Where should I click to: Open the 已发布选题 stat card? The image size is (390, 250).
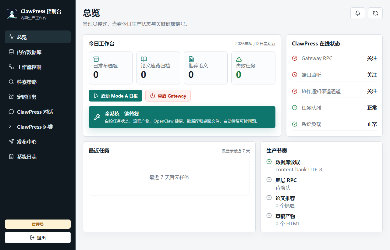(111, 68)
